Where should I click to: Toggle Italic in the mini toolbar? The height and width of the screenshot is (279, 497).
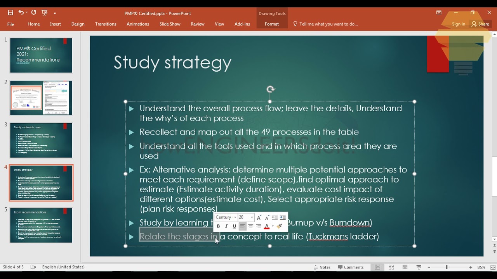[226, 226]
